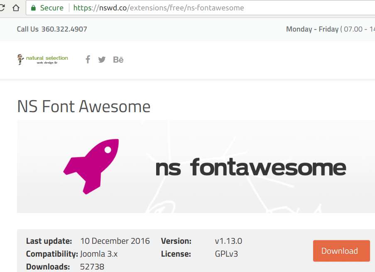Go to the browser home page
Image resolution: width=375 pixels, height=272 pixels.
coord(16,8)
